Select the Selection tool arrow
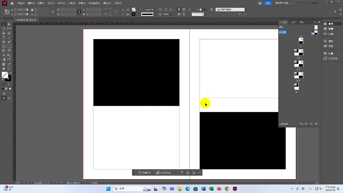The width and height of the screenshot is (343, 193). point(4,24)
